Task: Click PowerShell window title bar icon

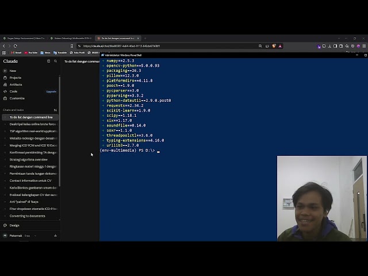Action: tap(102, 55)
